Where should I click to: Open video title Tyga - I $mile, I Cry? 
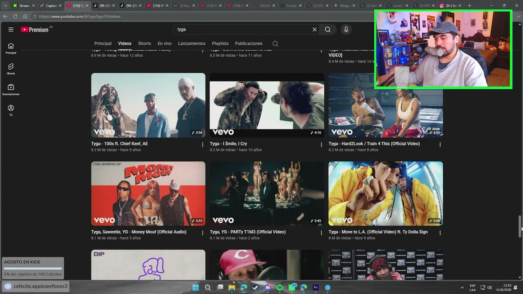(x=228, y=144)
